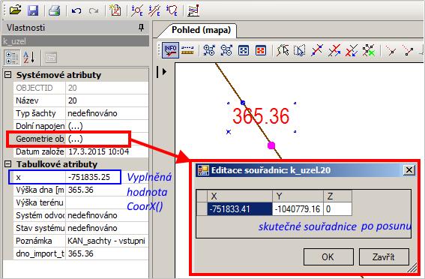Click the polygon element info icon

coord(172,10)
